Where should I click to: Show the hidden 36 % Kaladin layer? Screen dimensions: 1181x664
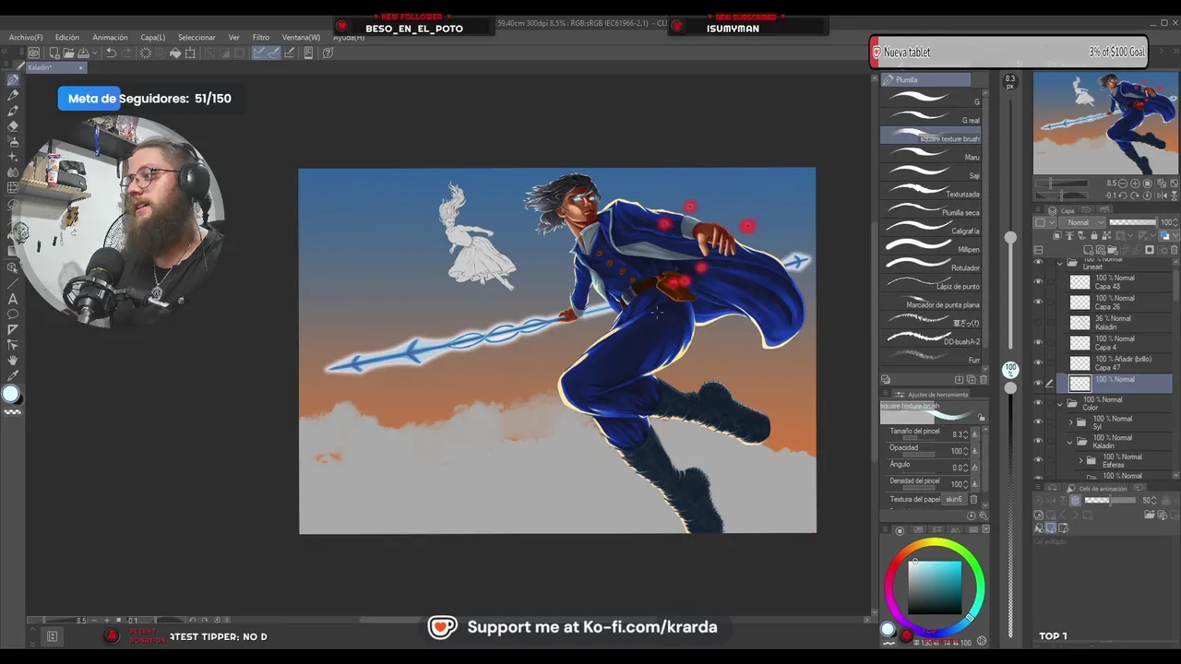pyautogui.click(x=1038, y=322)
